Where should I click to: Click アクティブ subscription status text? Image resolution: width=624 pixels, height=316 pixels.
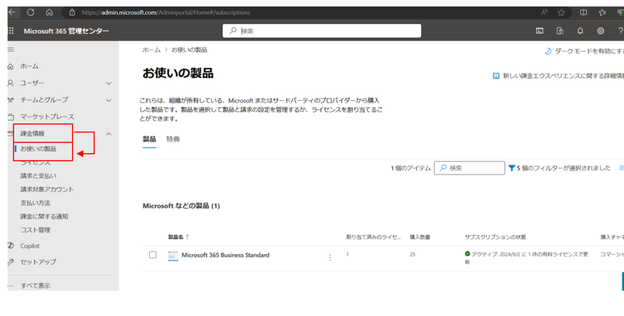click(526, 258)
